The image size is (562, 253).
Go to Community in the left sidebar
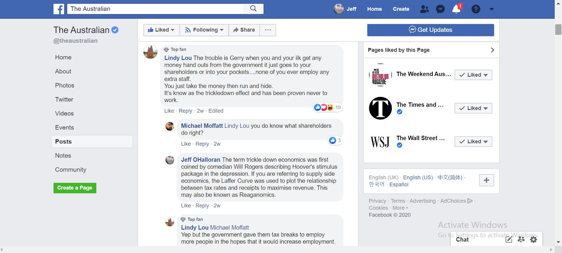71,170
